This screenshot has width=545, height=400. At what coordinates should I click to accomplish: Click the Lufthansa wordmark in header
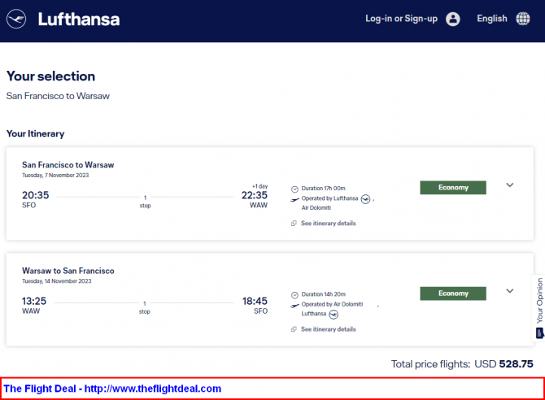click(x=79, y=20)
